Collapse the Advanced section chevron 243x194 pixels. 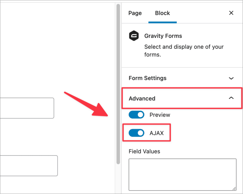231,98
